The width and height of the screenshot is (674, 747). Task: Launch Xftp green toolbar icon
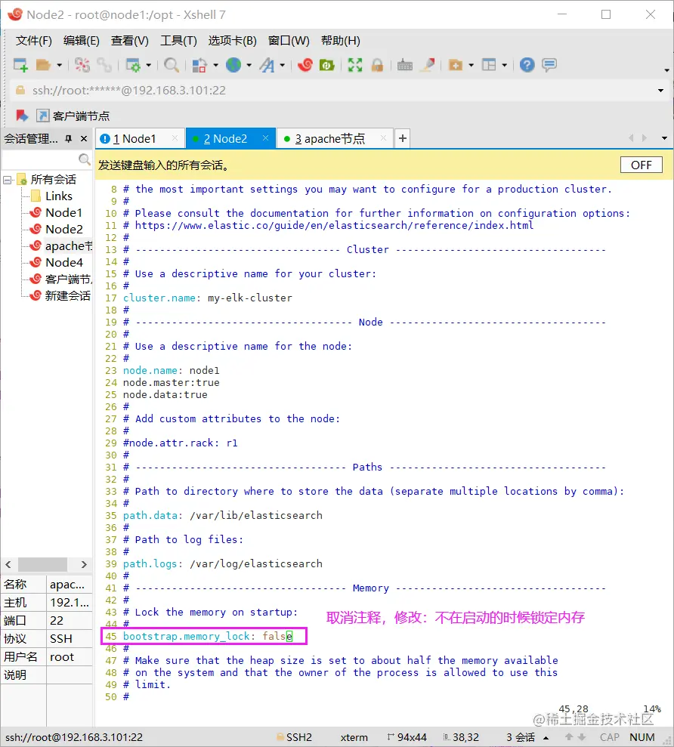[x=327, y=65]
